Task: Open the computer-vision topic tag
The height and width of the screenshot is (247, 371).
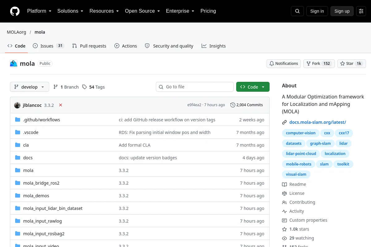Action: point(301,133)
